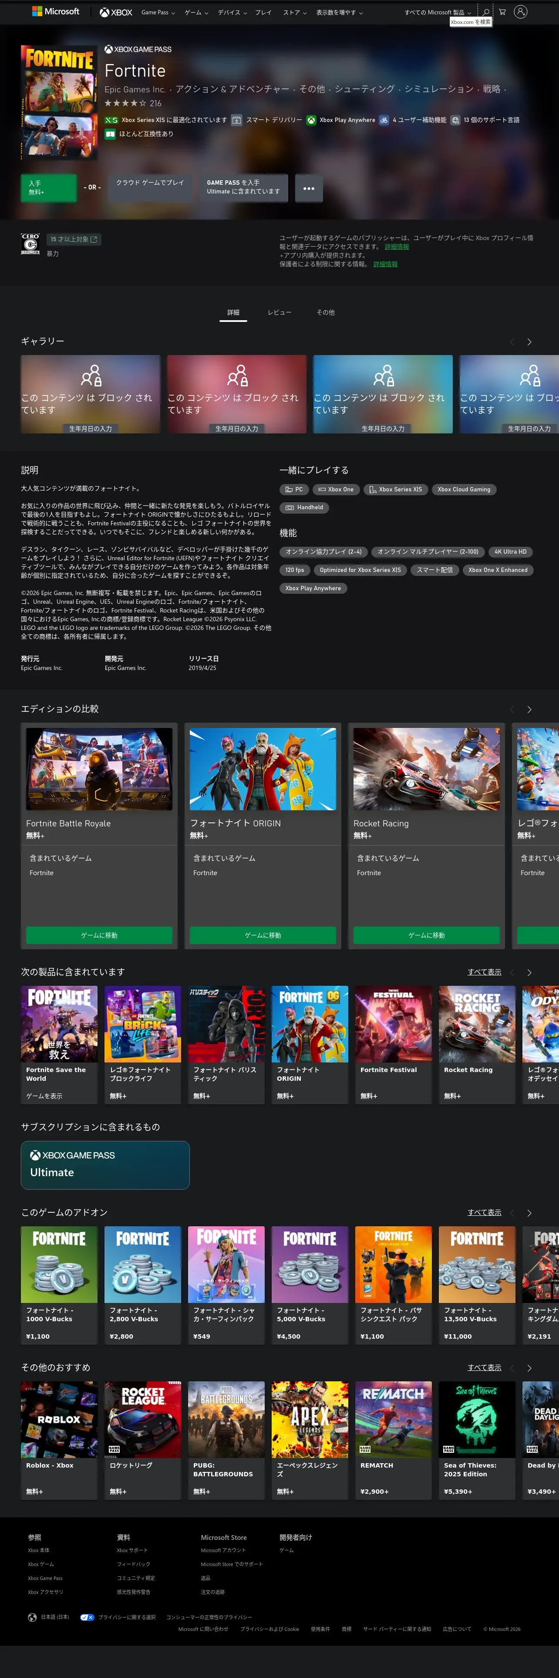The image size is (559, 1678).
Task: Open the プレイ menu item
Action: tap(263, 12)
